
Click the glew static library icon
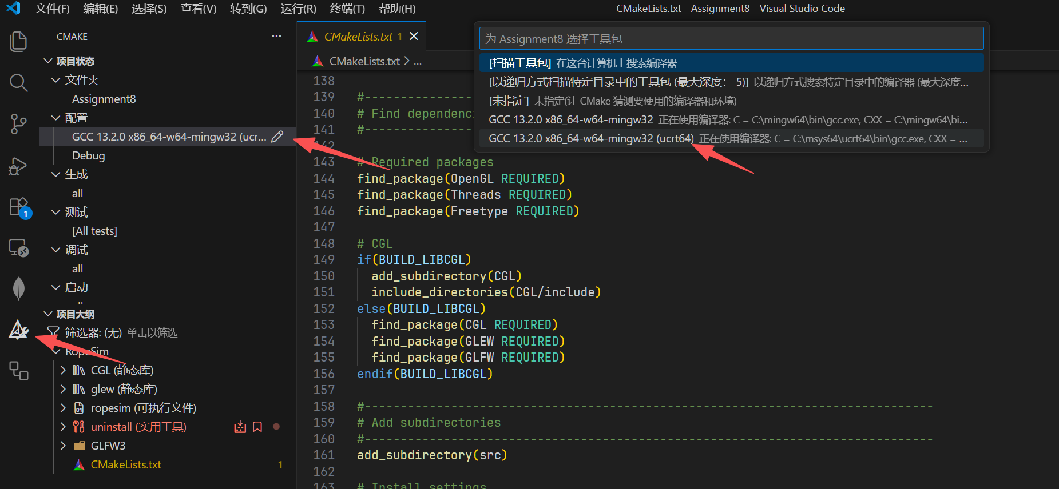79,389
